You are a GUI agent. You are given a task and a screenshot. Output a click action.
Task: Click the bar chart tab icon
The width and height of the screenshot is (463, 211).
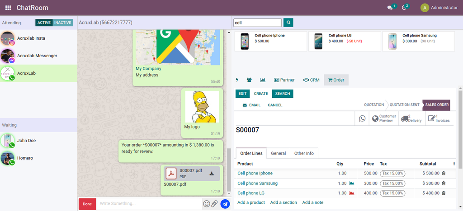pos(263,80)
